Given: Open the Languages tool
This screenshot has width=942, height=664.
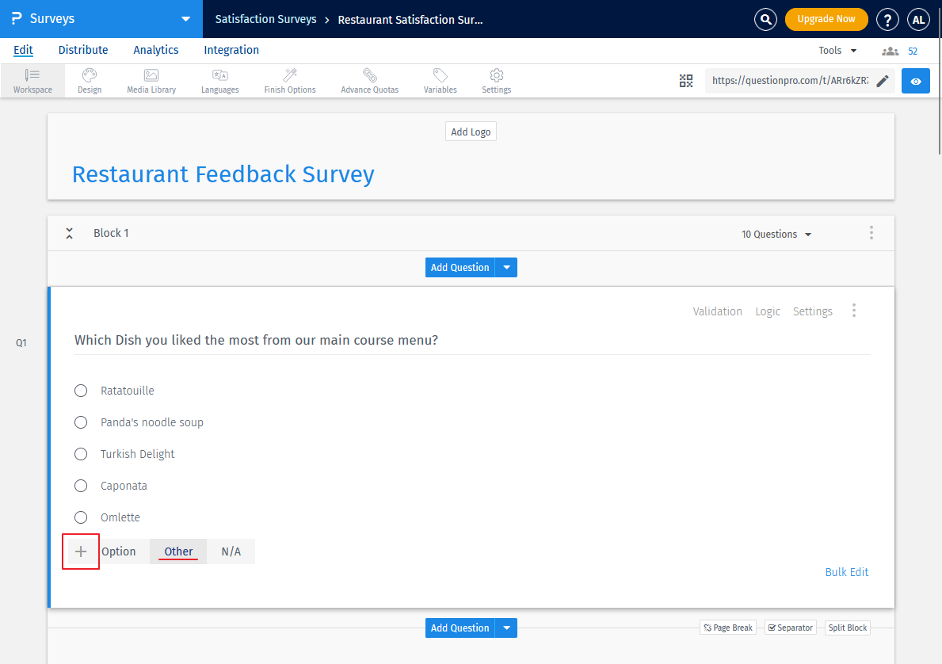Looking at the screenshot, I should click(x=219, y=80).
